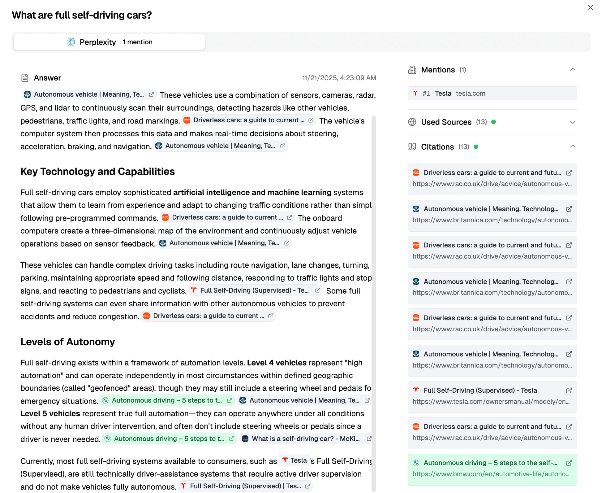Image resolution: width=602 pixels, height=493 pixels.
Task: Click the Mentions building icon
Action: tap(412, 70)
